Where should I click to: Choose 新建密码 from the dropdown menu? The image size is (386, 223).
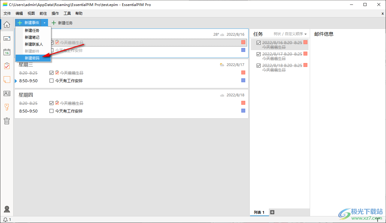(33, 58)
